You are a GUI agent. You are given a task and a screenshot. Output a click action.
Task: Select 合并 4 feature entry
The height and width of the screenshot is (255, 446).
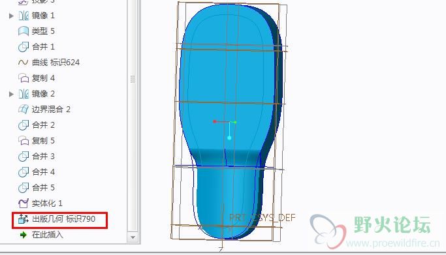tap(43, 172)
